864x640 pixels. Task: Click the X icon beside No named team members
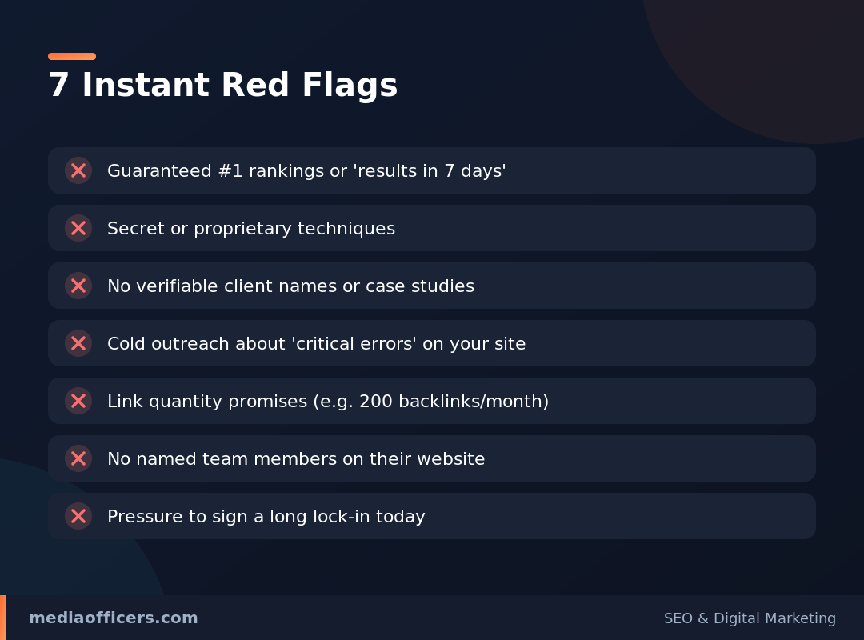[78, 458]
